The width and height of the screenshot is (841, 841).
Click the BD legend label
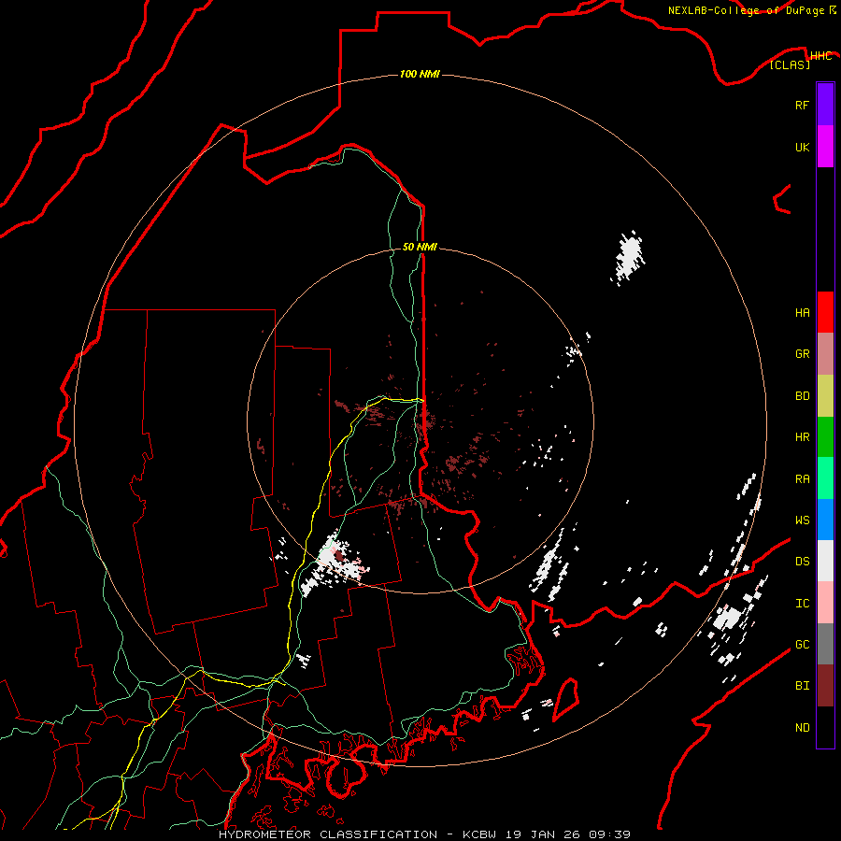coord(802,396)
